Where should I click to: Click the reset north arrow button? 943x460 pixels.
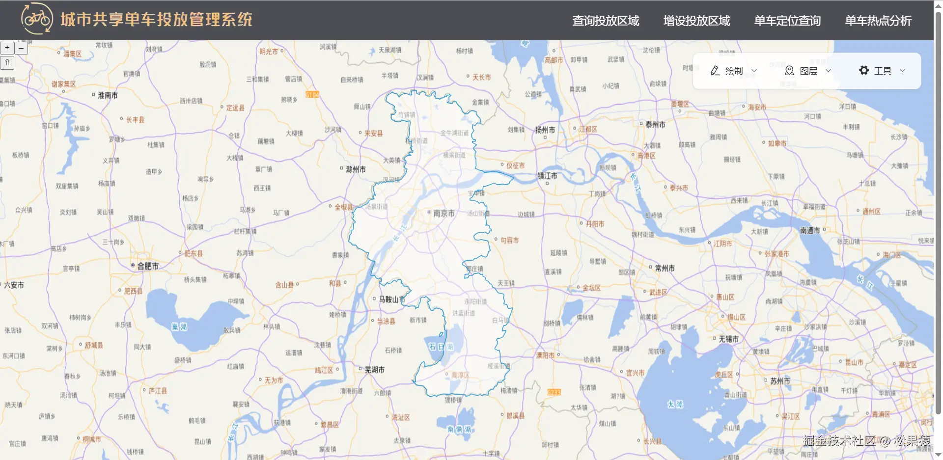pos(7,62)
